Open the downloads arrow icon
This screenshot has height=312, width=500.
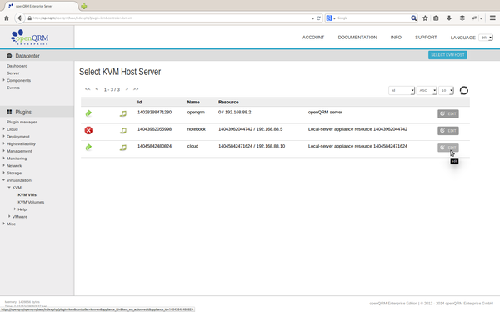[x=449, y=18]
